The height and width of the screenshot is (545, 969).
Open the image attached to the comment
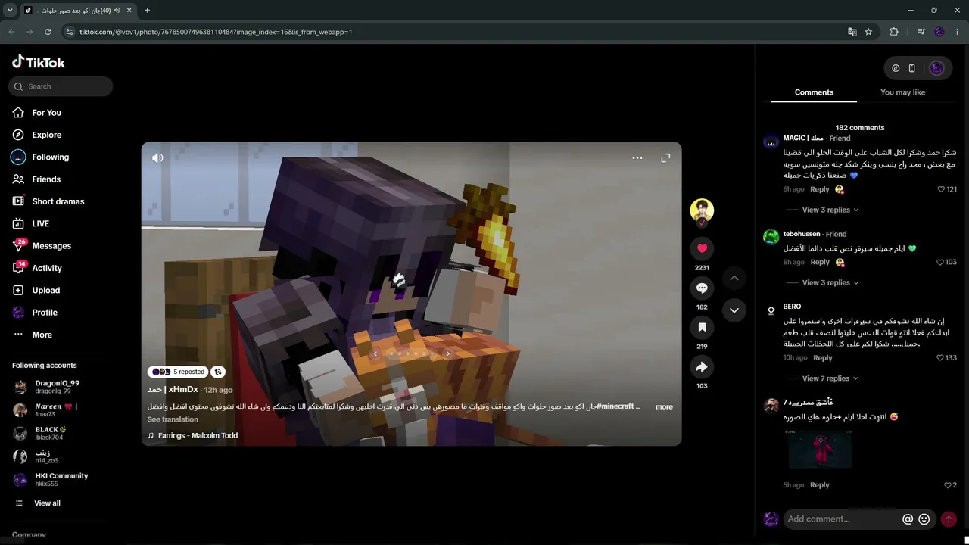820,450
